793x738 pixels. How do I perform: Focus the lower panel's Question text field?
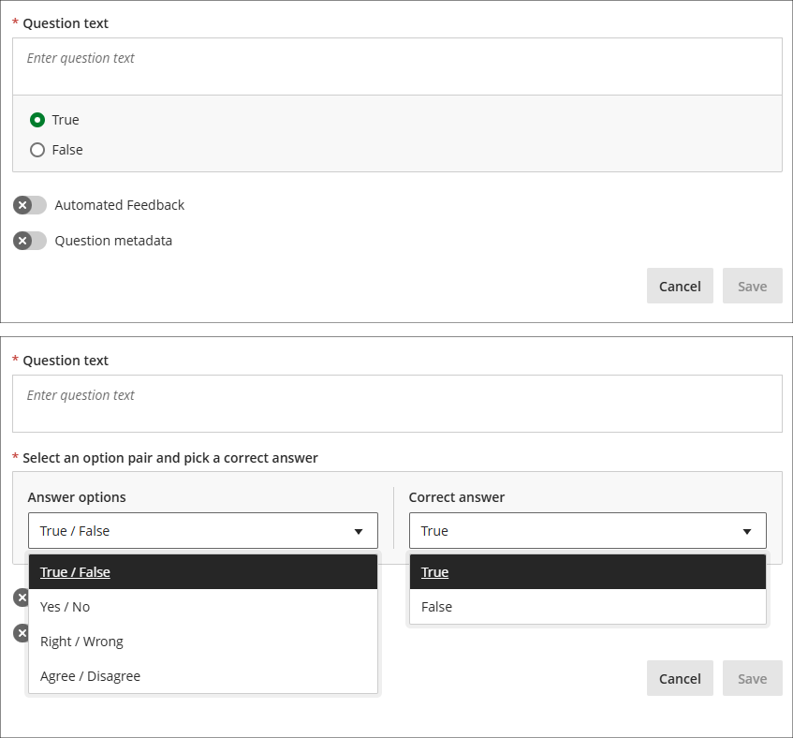click(x=397, y=404)
